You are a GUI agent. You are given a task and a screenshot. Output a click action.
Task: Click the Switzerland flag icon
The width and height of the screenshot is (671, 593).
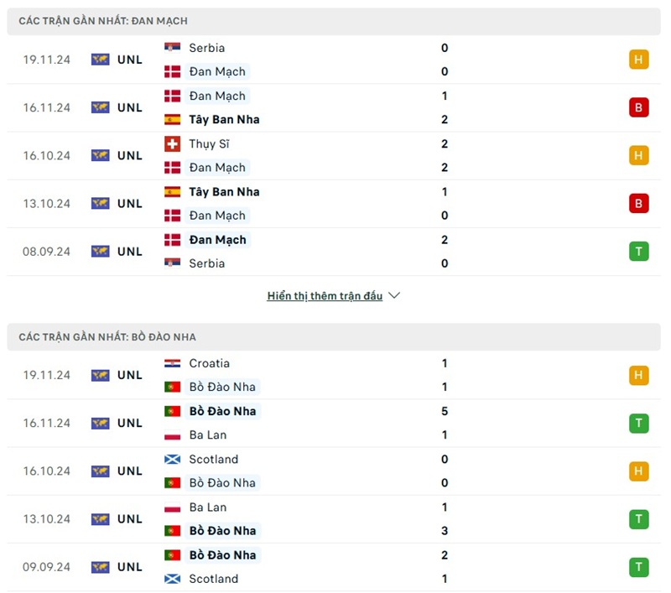tap(172, 143)
